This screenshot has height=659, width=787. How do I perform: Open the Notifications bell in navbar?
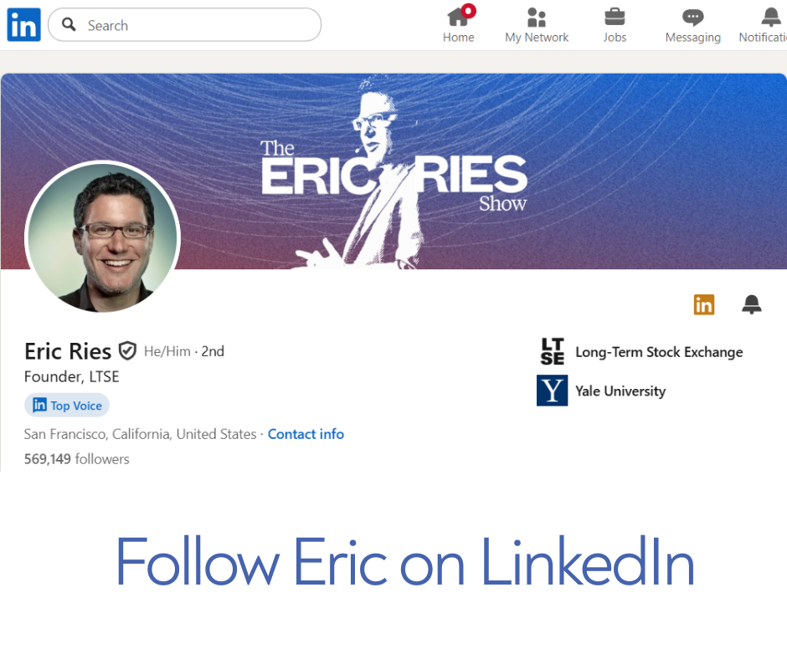click(x=771, y=17)
